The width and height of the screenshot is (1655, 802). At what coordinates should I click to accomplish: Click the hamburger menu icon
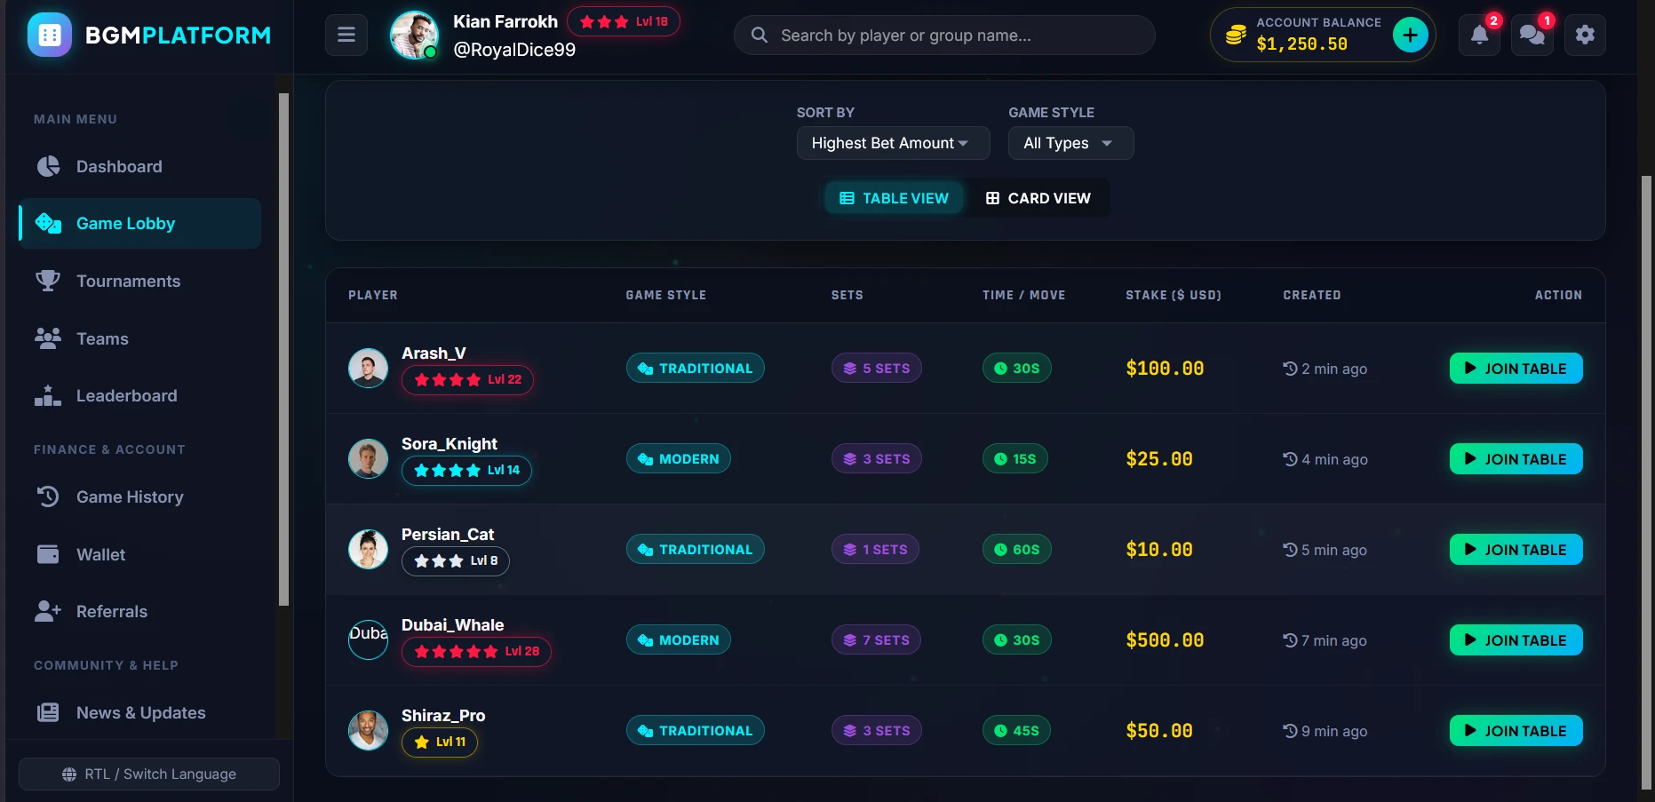(x=346, y=36)
